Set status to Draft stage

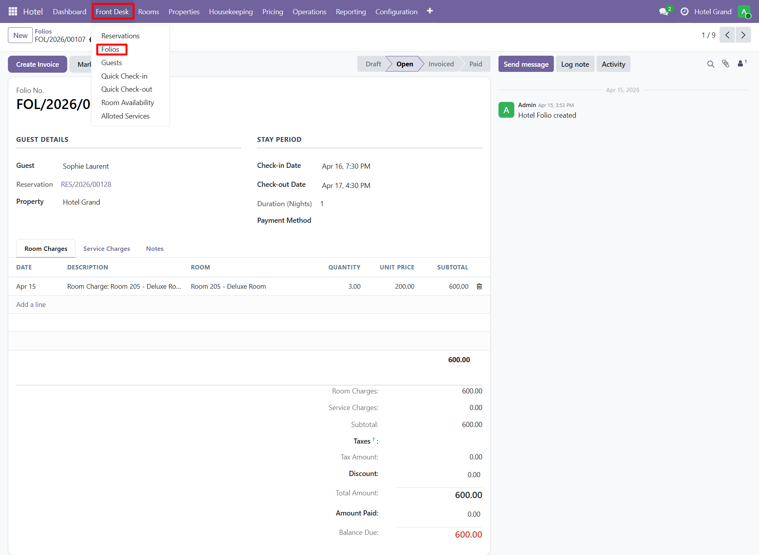[x=373, y=64]
